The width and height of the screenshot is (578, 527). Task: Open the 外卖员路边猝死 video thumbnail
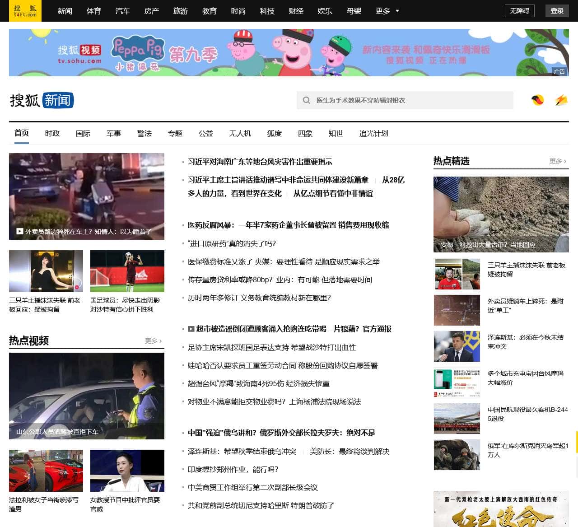point(87,196)
